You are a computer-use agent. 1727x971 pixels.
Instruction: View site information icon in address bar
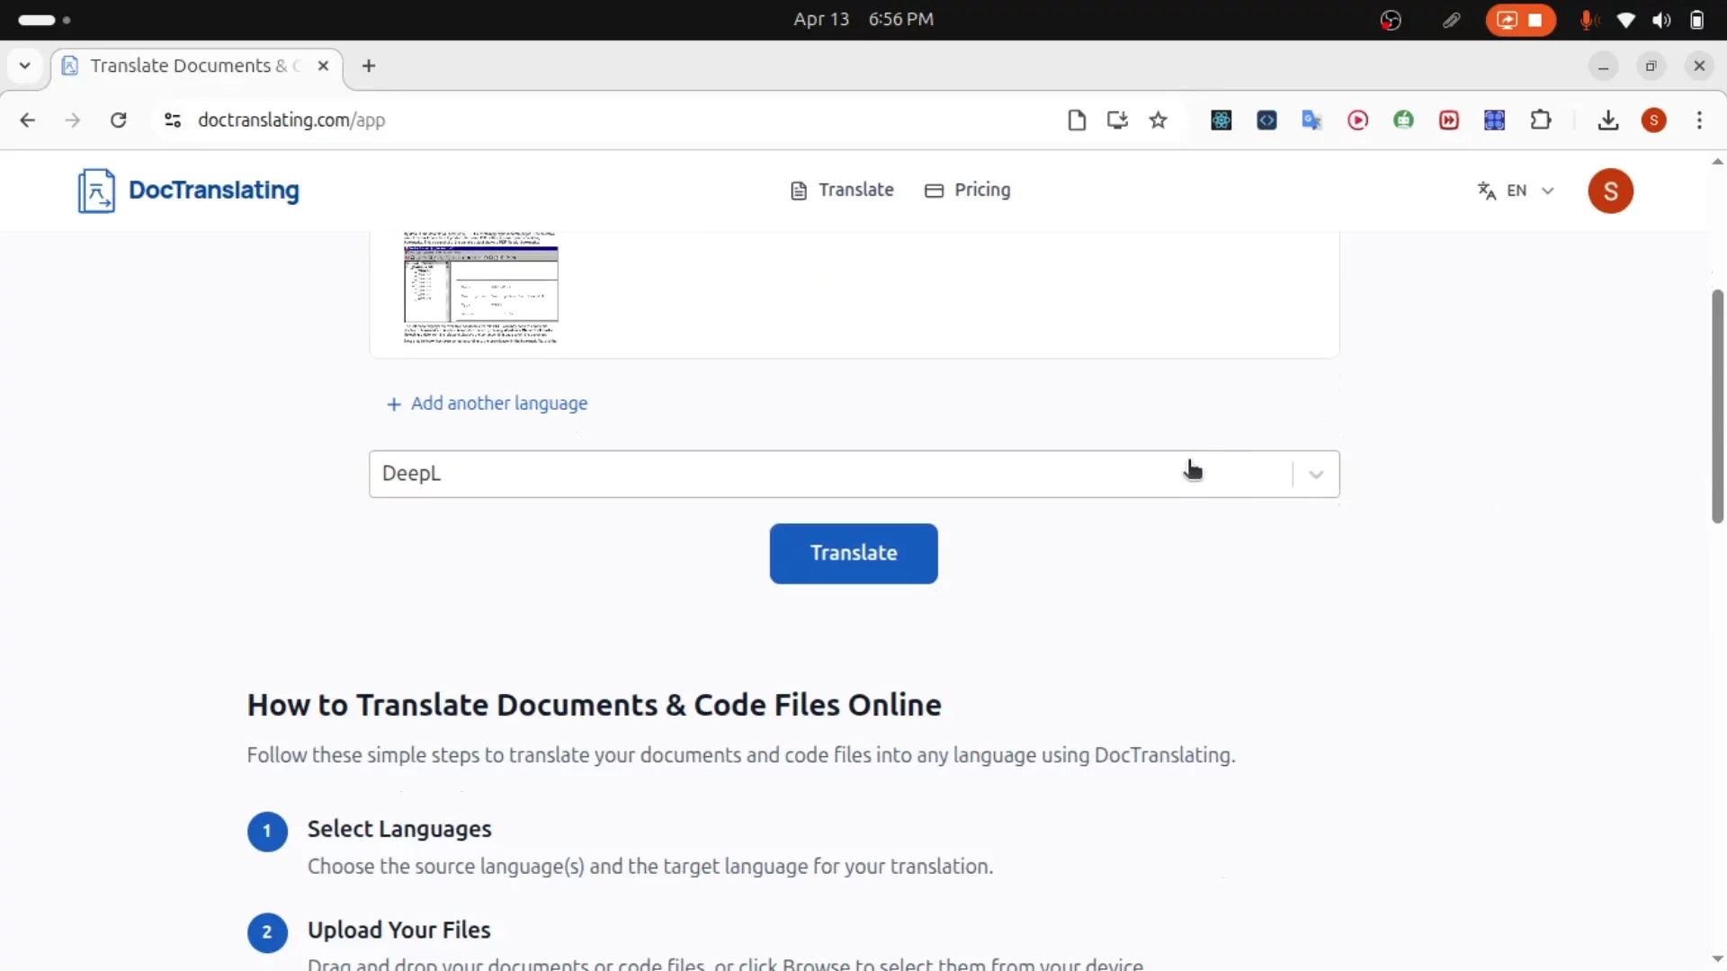click(173, 120)
